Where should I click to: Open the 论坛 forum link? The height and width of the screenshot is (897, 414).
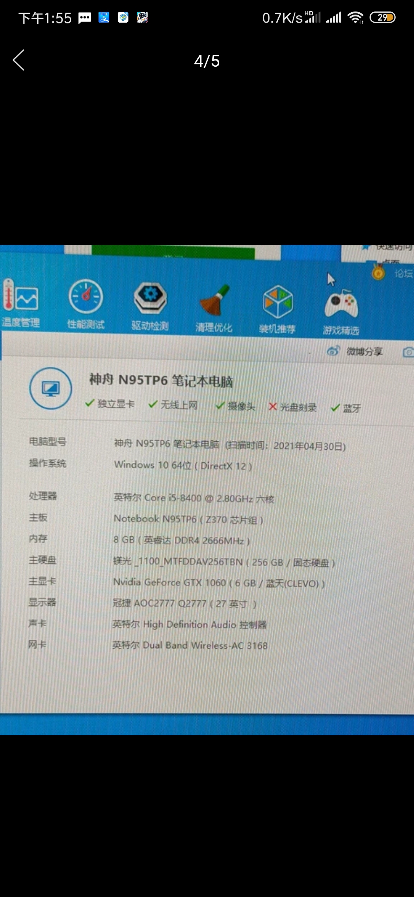(x=404, y=273)
